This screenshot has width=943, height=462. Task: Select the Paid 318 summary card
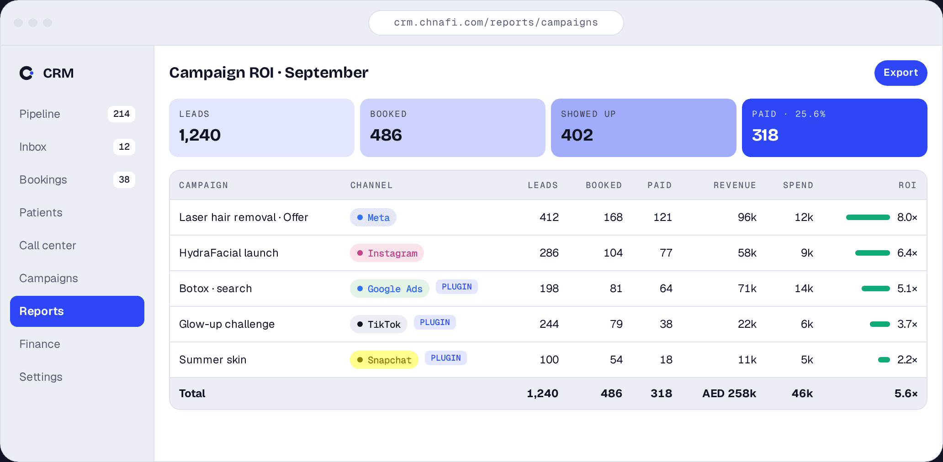(x=835, y=128)
